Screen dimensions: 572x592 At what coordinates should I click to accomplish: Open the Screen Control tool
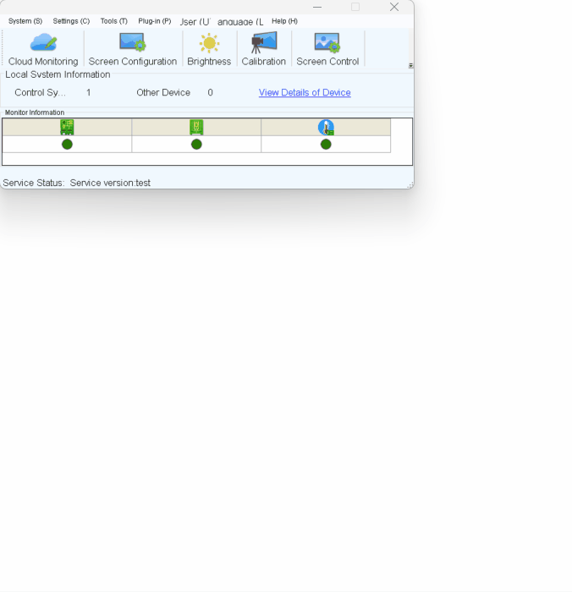327,49
